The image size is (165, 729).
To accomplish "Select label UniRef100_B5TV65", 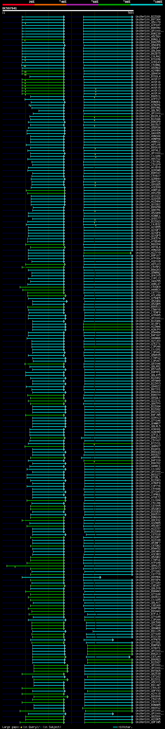I will tap(148, 369).
